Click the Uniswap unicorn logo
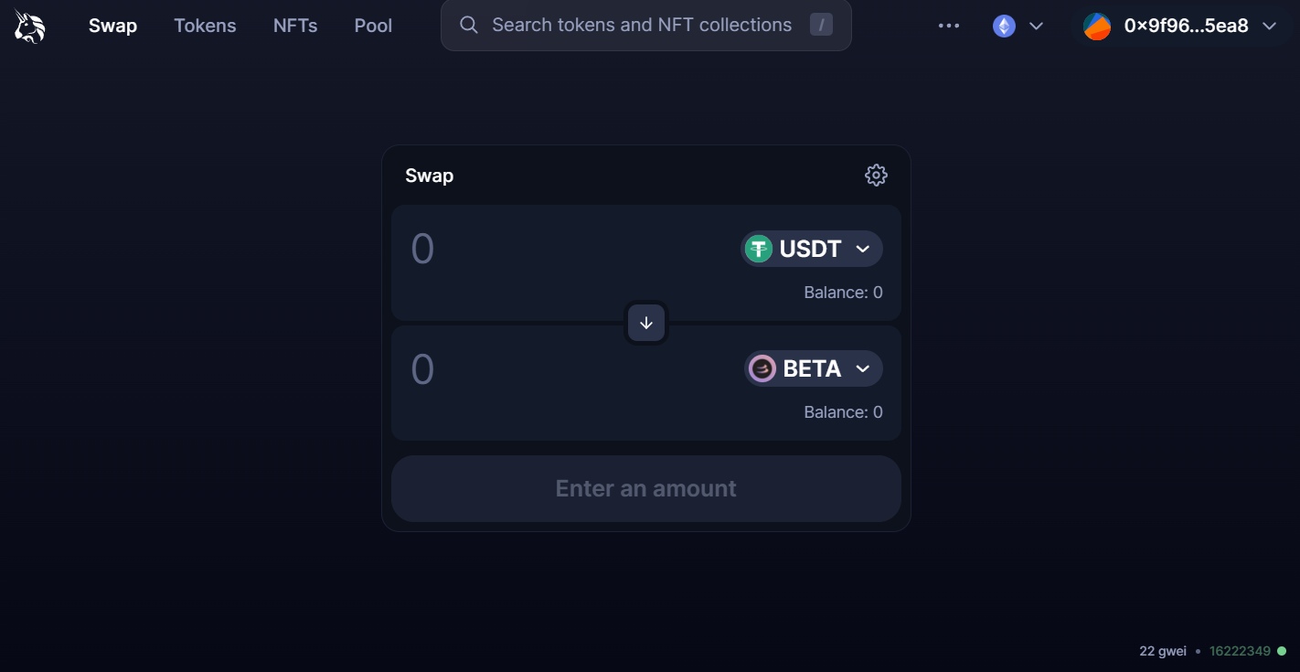 tap(29, 26)
